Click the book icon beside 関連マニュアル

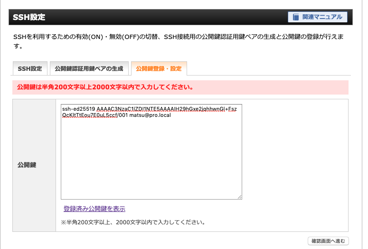[x=296, y=17]
